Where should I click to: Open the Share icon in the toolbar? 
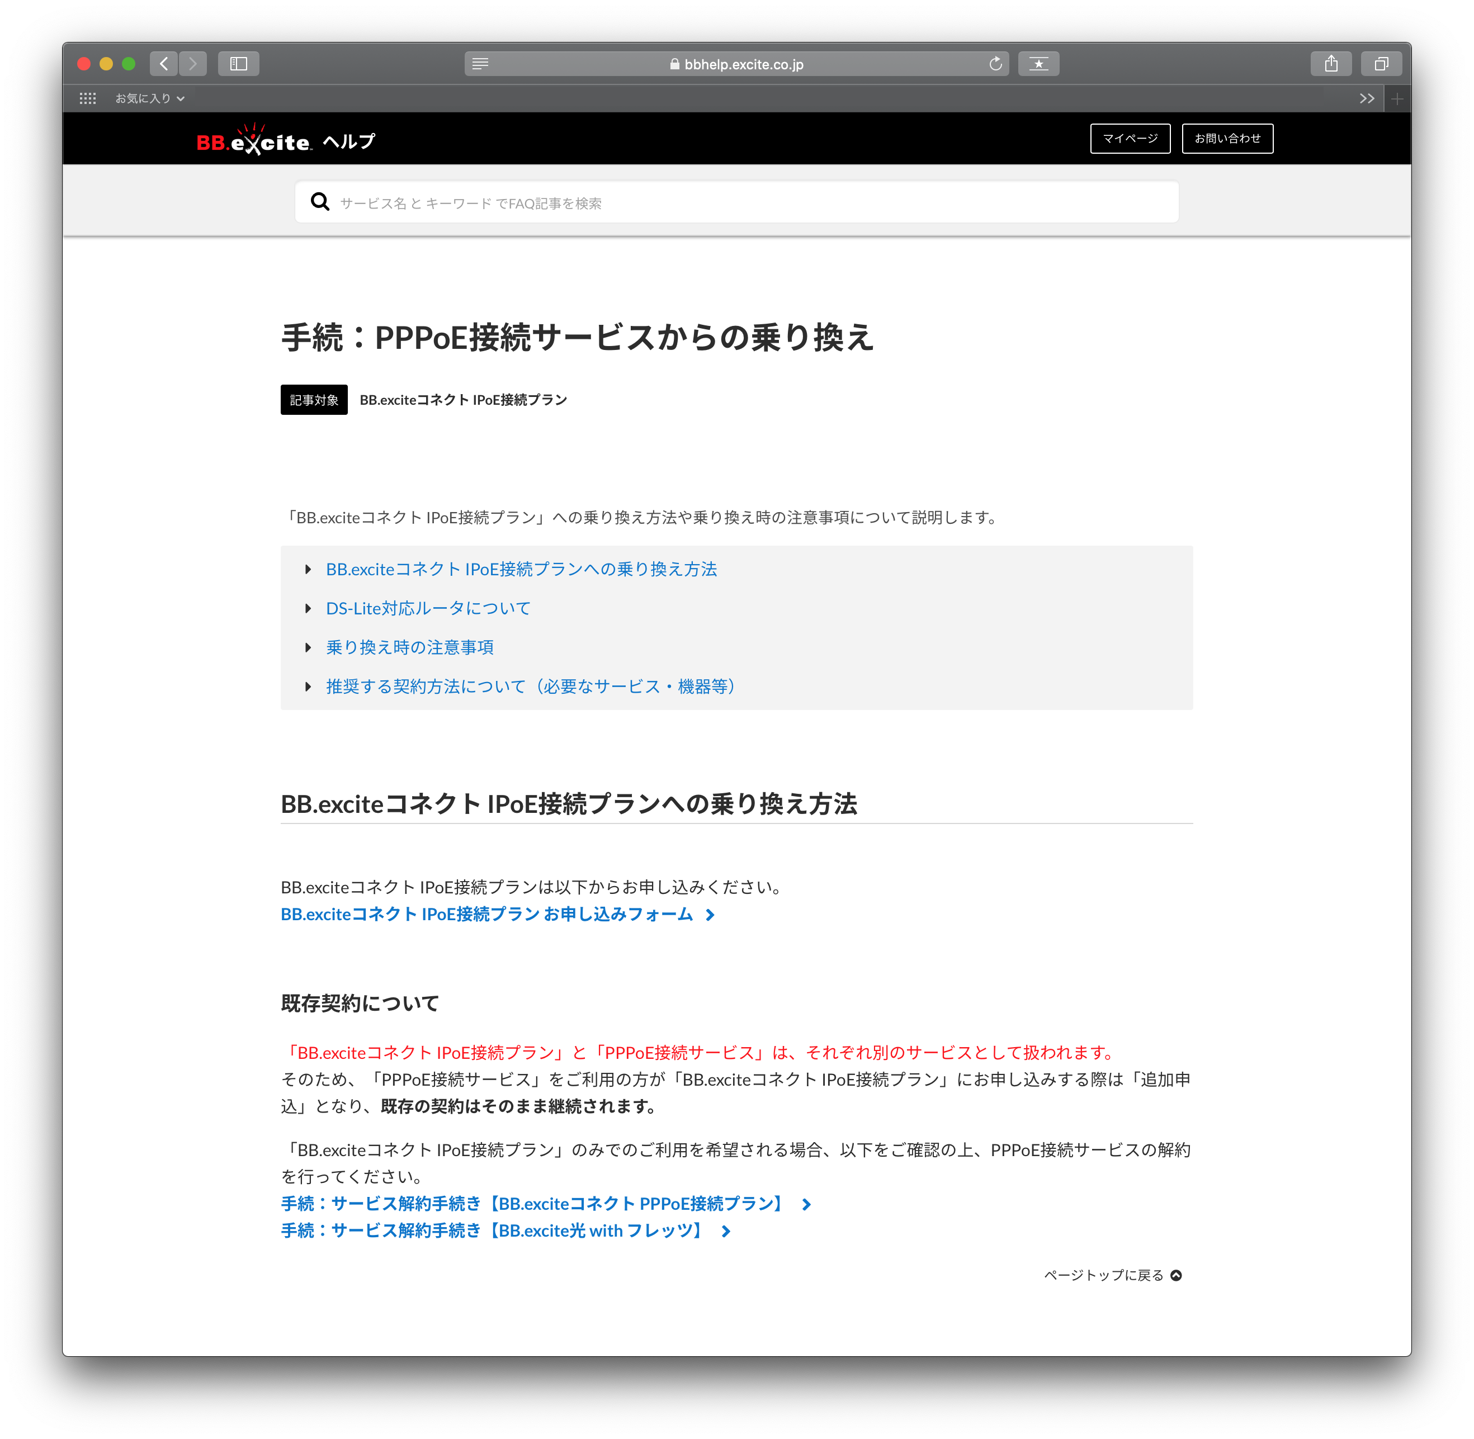1331,64
